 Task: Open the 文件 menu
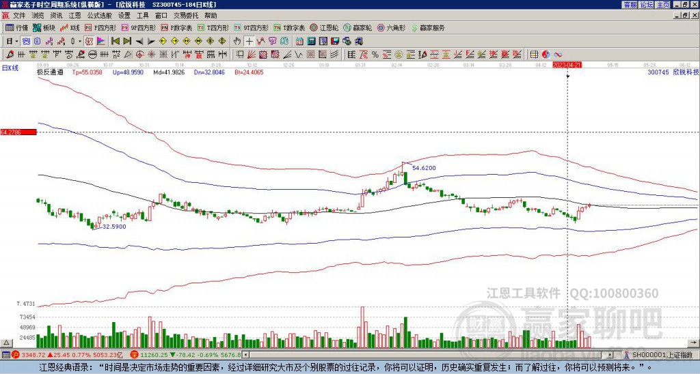pos(19,16)
